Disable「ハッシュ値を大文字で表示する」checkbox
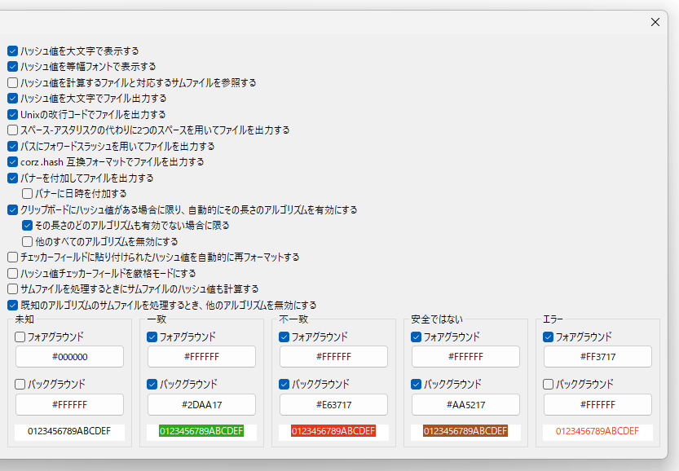The width and height of the screenshot is (679, 471). pyautogui.click(x=12, y=51)
